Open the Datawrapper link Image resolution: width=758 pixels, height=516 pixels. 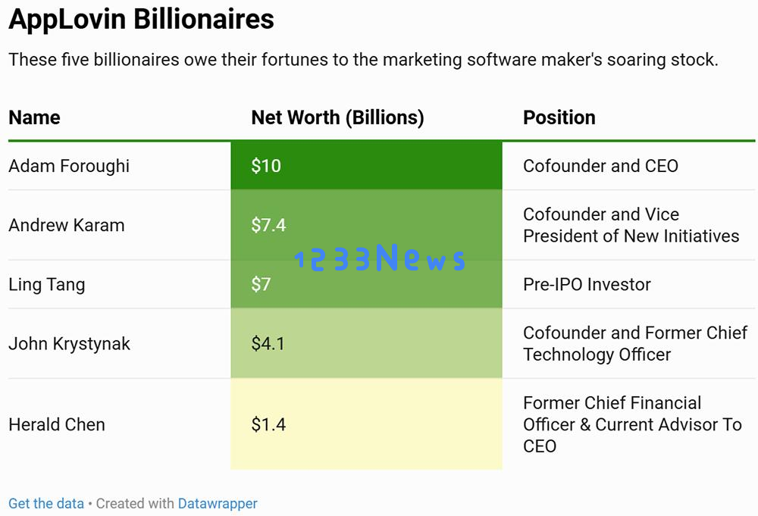[x=218, y=503]
